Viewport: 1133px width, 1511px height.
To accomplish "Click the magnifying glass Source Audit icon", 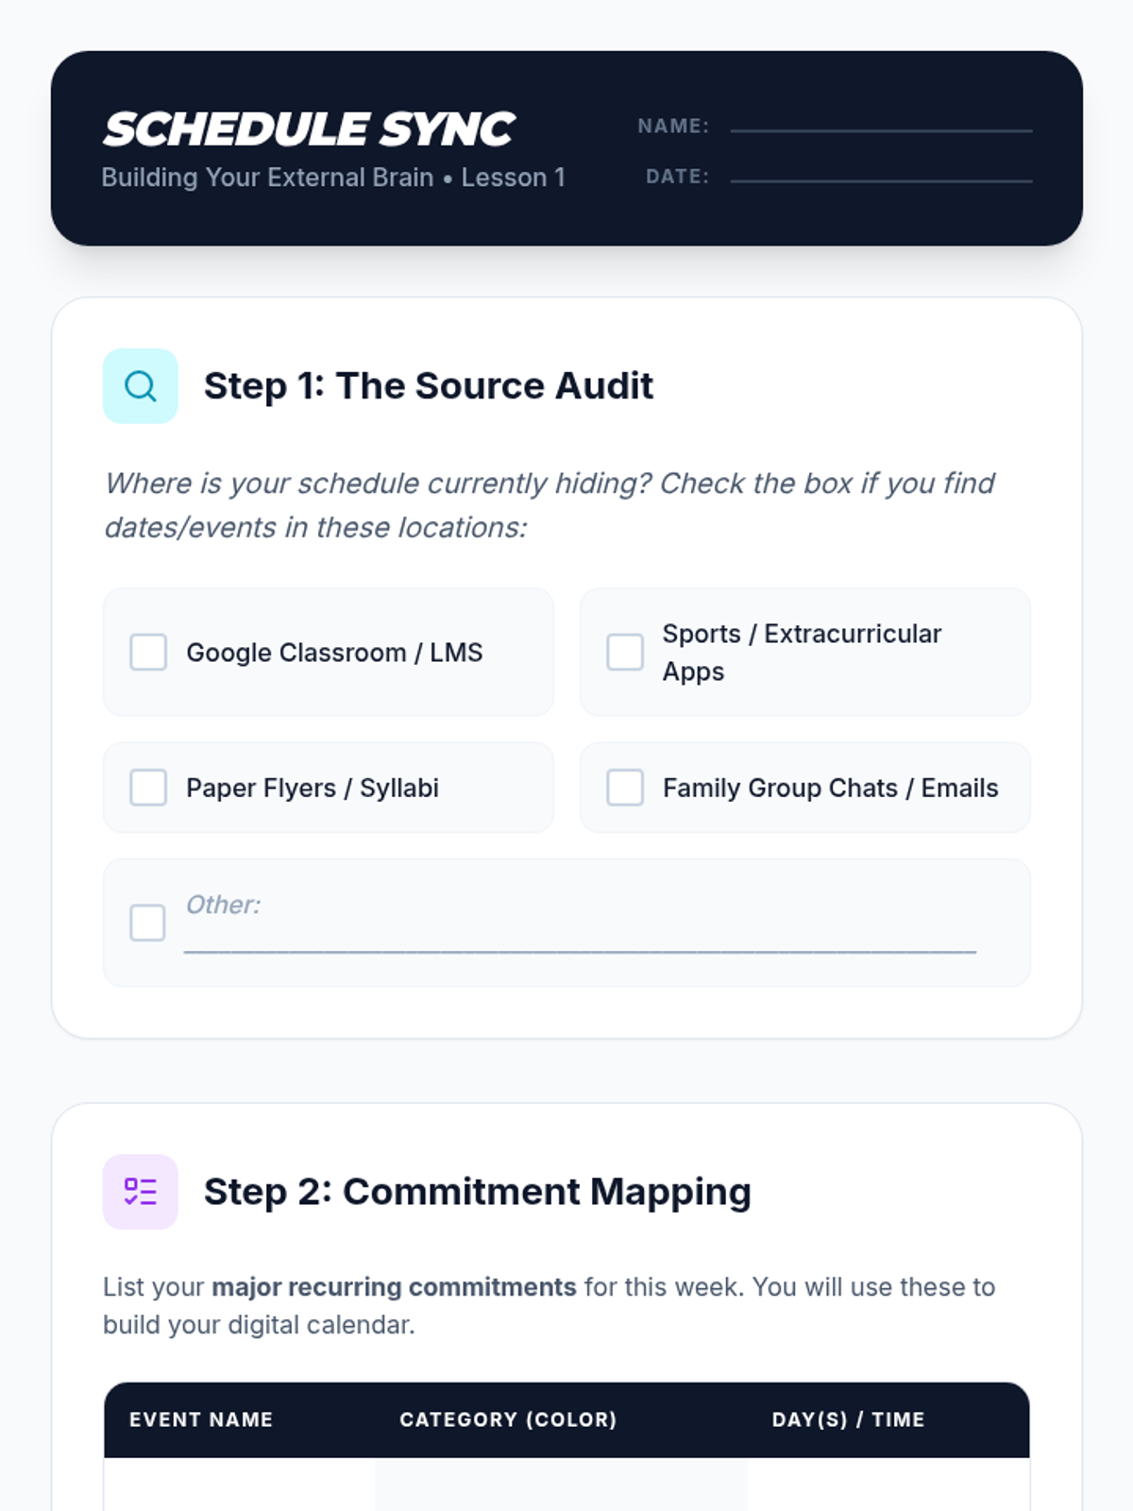I will click(x=141, y=386).
